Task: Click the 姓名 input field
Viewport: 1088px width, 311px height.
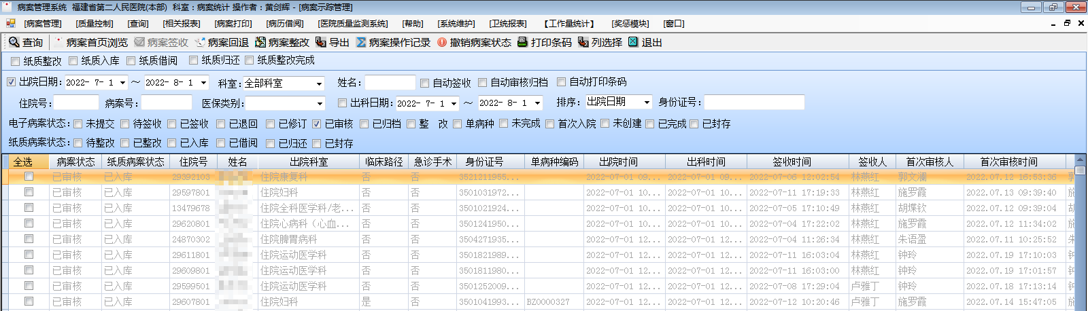Action: tap(390, 83)
